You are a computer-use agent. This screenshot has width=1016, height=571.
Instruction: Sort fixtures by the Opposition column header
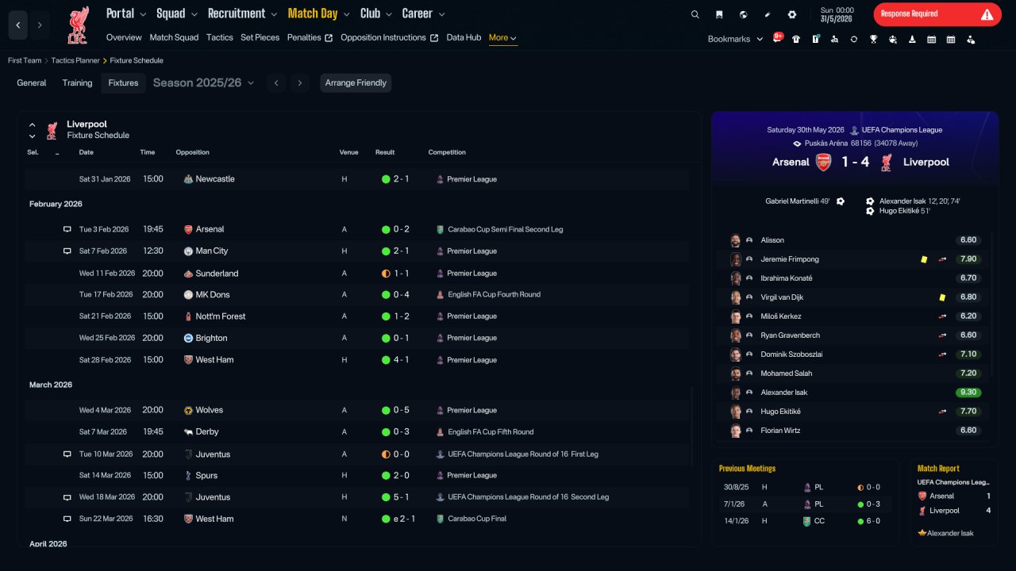coord(193,152)
